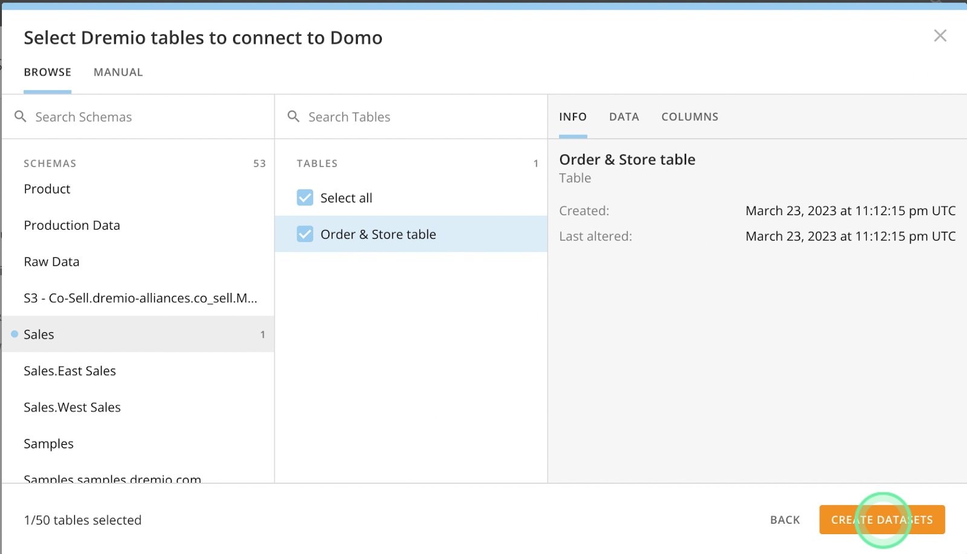Screen dimensions: 967x554
Task: Uncheck the Order & Store table checkbox
Action: [x=305, y=234]
